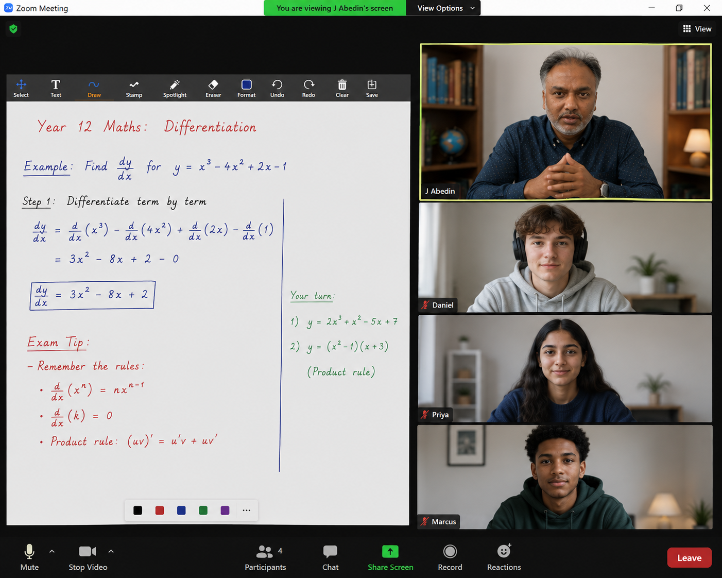722x578 pixels.
Task: Save the whiteboard annotations
Action: tap(372, 88)
